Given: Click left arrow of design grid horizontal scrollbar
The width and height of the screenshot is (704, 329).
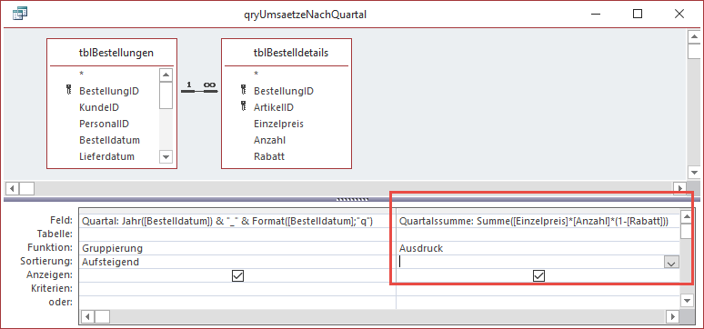Looking at the screenshot, I should coord(88,317).
